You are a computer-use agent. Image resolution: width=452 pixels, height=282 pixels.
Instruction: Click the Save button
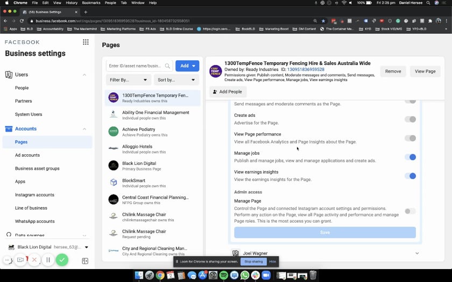(x=325, y=232)
